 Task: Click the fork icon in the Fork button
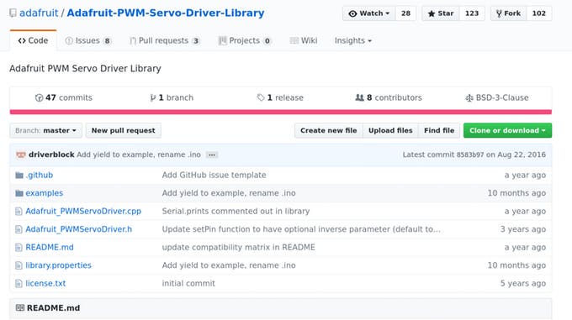(499, 13)
